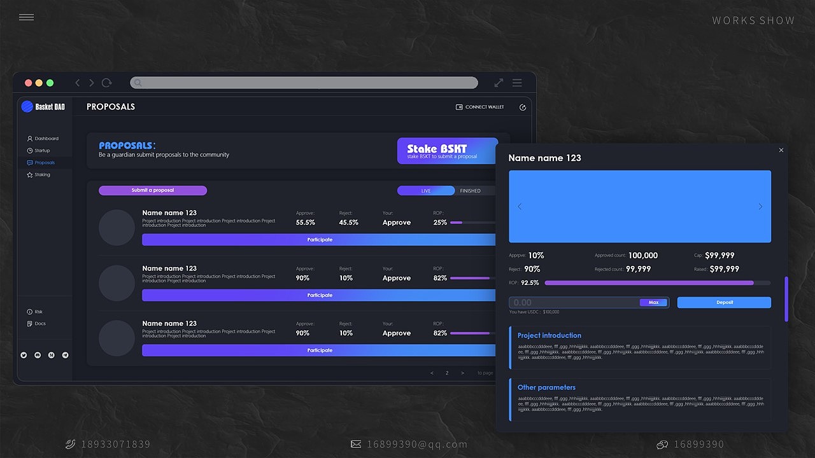Screen dimensions: 815x458
Task: Open the Risk link in the sidebar
Action: pyautogui.click(x=38, y=312)
